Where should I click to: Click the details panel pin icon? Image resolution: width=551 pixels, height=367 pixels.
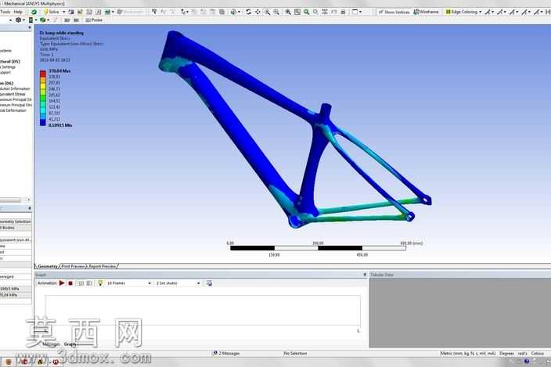tap(29, 208)
